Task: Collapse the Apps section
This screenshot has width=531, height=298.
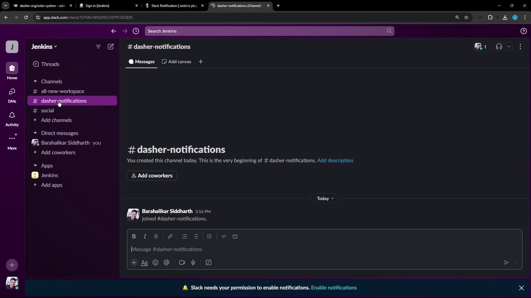Action: pos(35,166)
